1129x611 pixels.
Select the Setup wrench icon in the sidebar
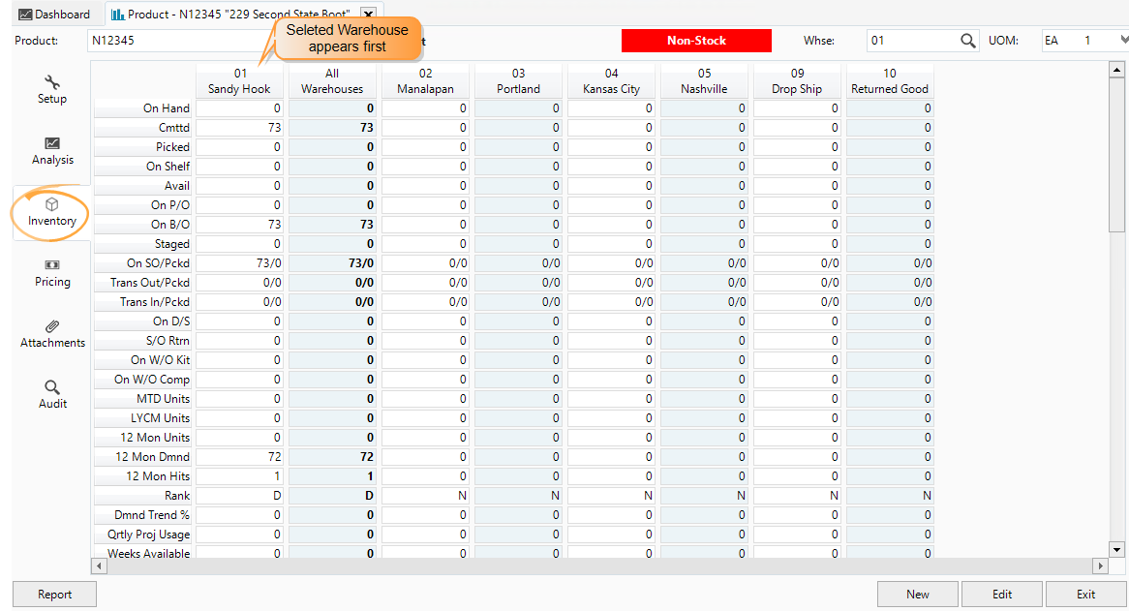tap(51, 84)
